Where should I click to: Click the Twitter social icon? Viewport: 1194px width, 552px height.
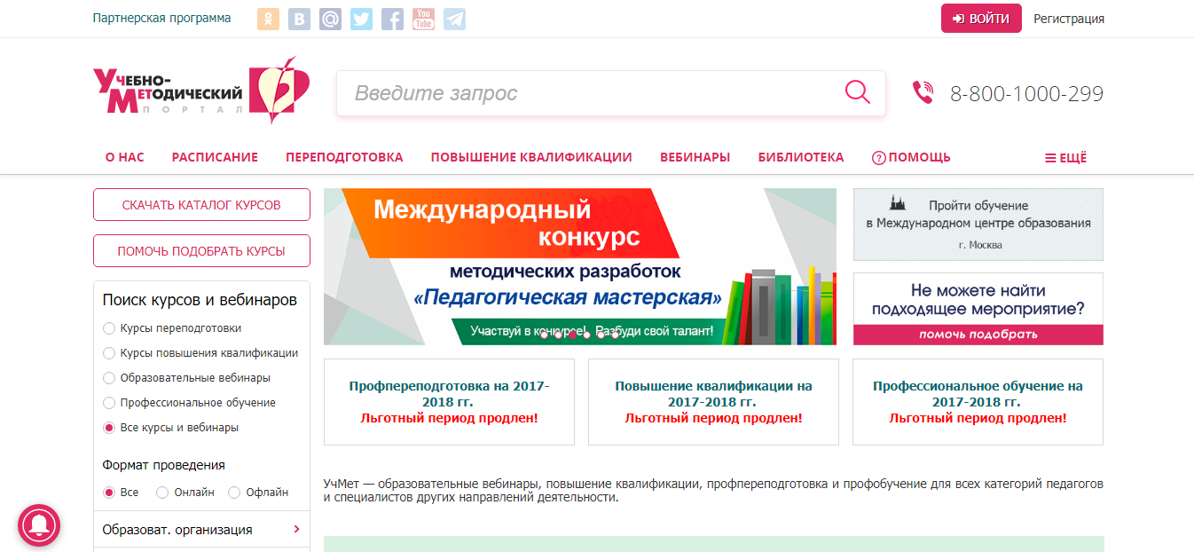[361, 19]
